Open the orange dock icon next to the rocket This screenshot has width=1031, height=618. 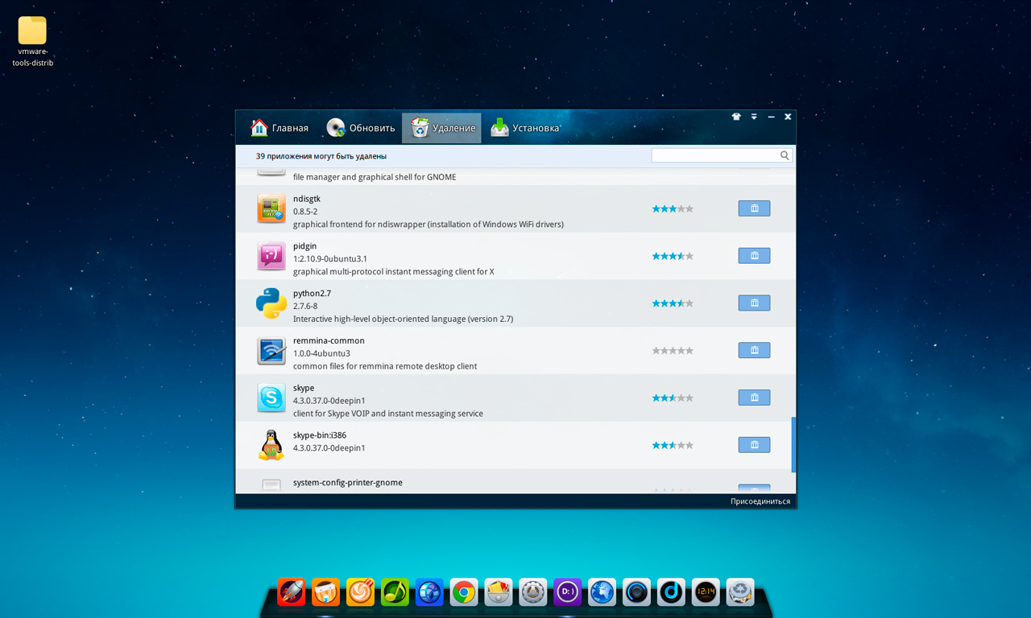point(325,592)
